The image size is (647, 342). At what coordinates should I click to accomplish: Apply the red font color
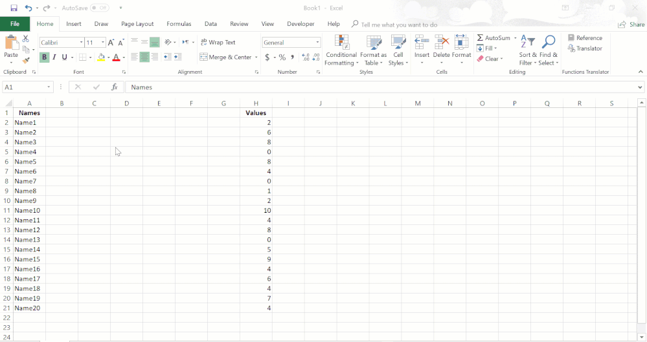point(117,57)
